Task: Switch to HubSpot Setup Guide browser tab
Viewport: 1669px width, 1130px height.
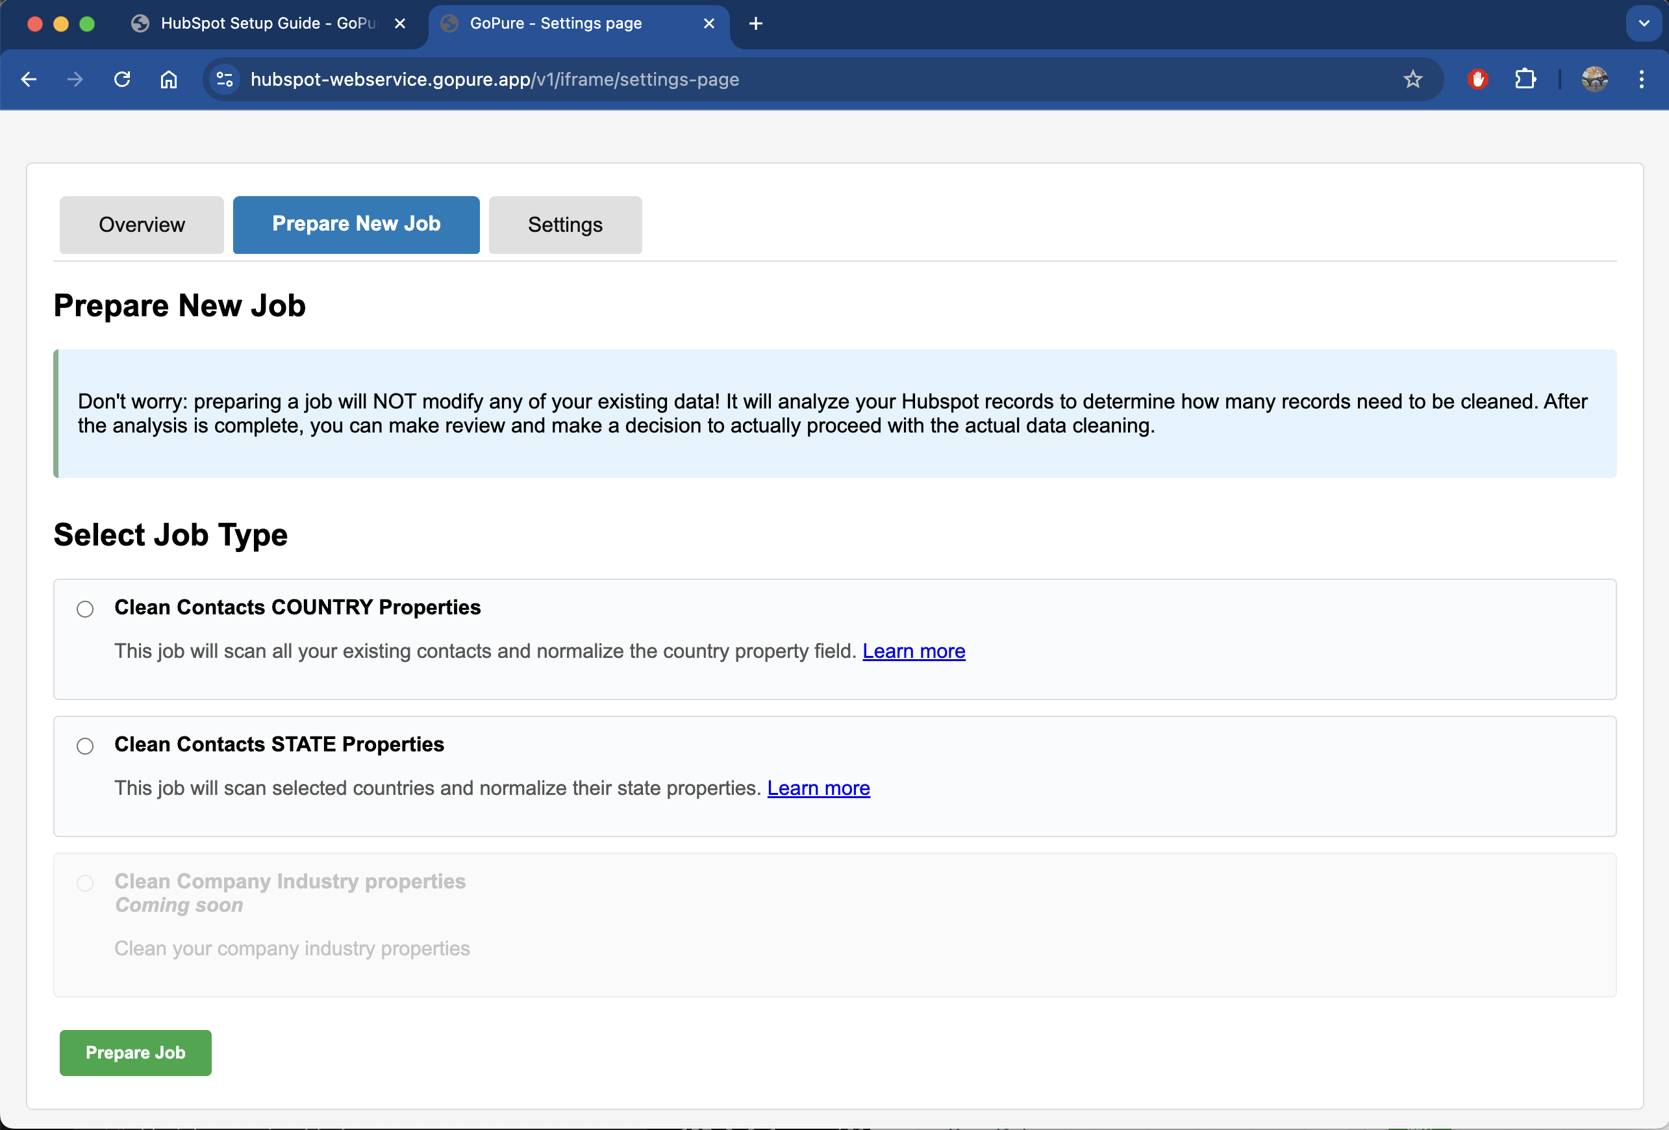Action: [267, 23]
